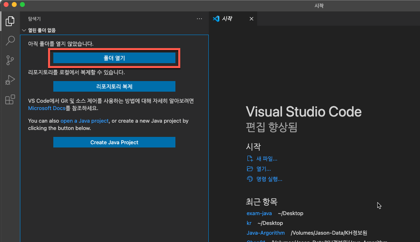Screen dimensions: 420x242
Task: Open the Explorer view in activity bar
Action: coord(10,21)
